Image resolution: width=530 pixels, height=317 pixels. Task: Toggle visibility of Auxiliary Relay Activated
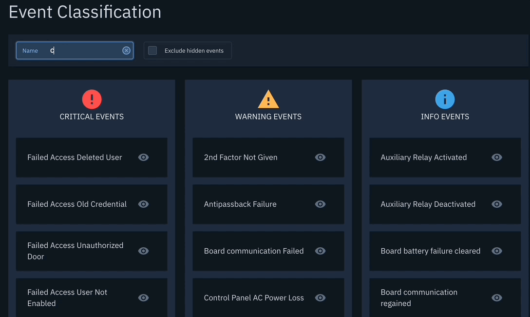496,158
